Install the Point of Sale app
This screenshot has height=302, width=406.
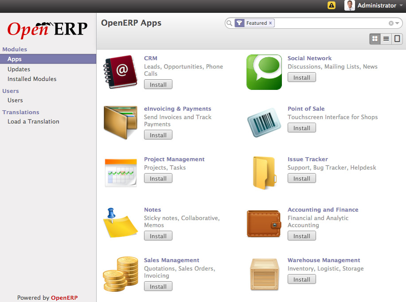pyautogui.click(x=302, y=128)
